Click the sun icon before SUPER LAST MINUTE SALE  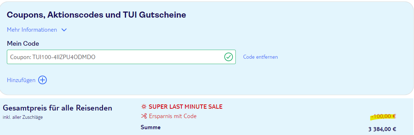pos(144,107)
